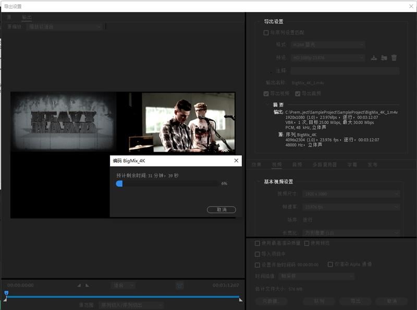Click the 估计文件大小 file size text
Image resolution: width=417 pixels, height=310 pixels.
(279, 289)
